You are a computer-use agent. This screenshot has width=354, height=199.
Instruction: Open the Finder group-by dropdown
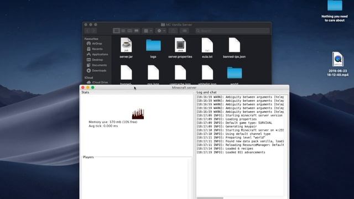point(148,31)
